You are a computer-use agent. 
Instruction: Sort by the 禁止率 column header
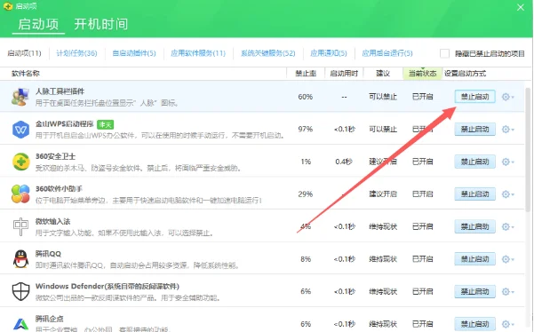306,74
